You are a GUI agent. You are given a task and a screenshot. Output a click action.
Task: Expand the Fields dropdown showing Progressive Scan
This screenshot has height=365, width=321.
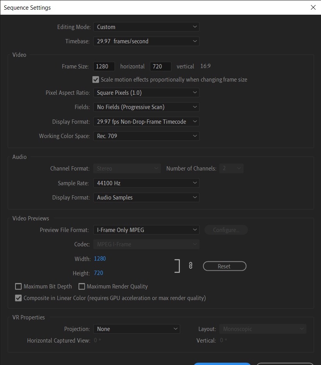[146, 107]
